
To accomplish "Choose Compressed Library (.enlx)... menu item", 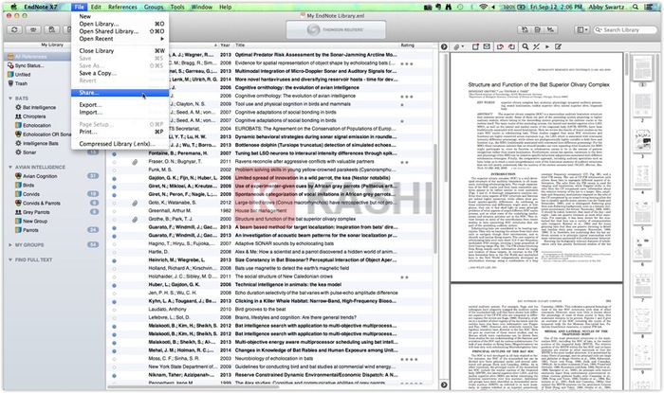I will [120, 144].
